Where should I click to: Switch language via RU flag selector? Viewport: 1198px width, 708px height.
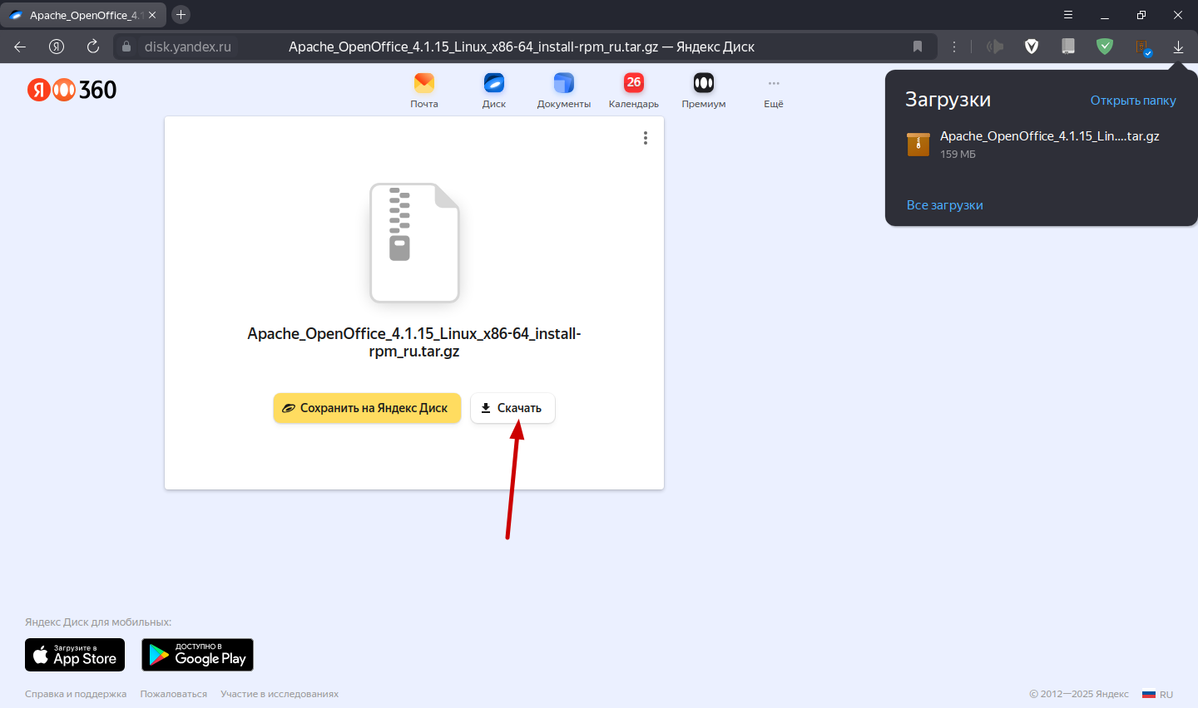point(1157,694)
